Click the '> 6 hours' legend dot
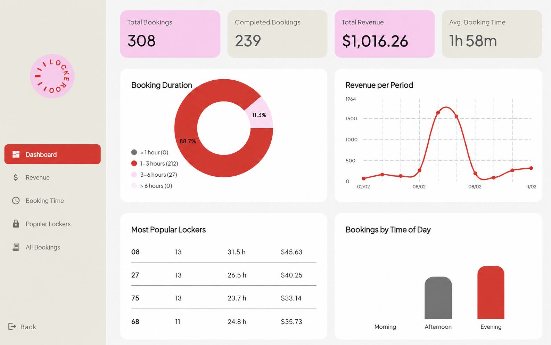 [134, 186]
